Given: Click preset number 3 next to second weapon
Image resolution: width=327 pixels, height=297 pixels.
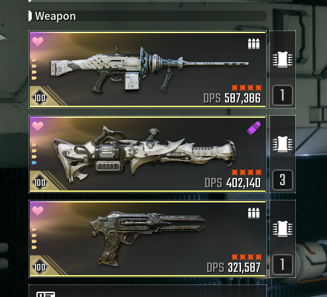Looking at the screenshot, I should click(x=283, y=180).
